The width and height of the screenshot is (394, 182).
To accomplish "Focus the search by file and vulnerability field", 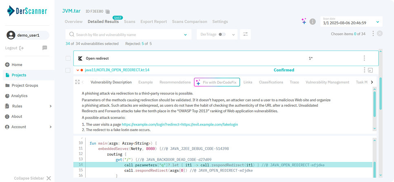I will (x=128, y=34).
